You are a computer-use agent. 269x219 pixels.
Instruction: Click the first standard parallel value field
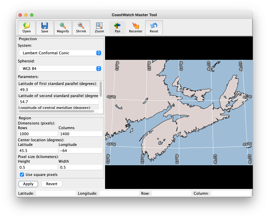[58, 90]
